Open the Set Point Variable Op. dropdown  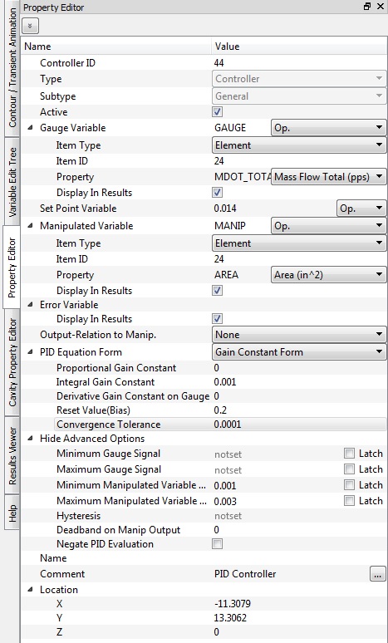[361, 209]
